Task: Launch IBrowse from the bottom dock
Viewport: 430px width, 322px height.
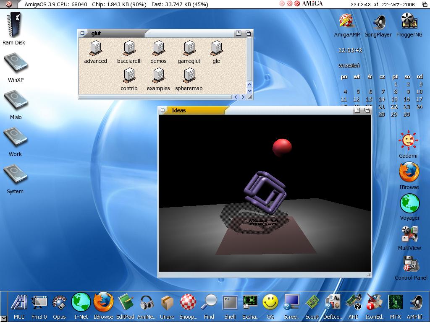Action: tap(103, 302)
